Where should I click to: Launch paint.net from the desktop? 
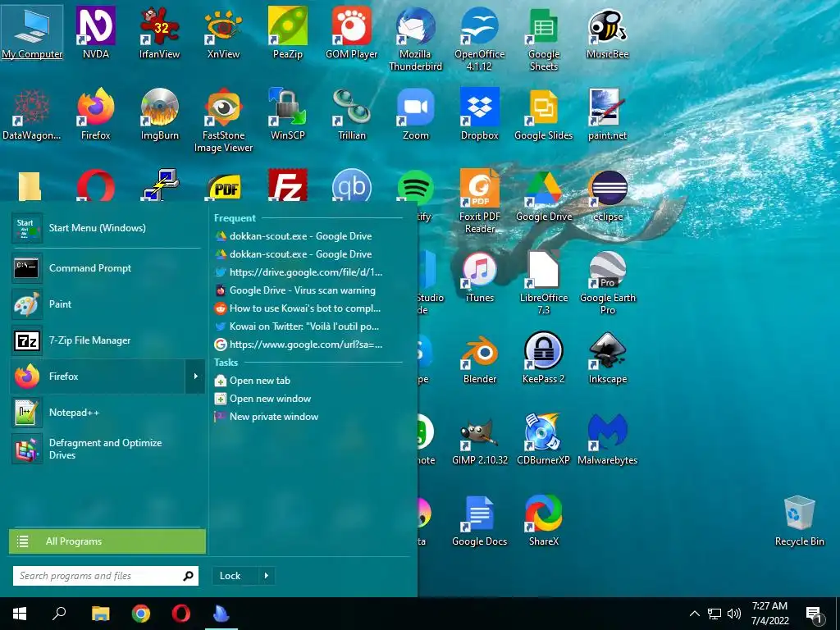608,113
